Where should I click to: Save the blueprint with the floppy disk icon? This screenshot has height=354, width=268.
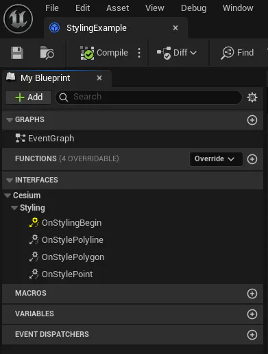pos(17,53)
